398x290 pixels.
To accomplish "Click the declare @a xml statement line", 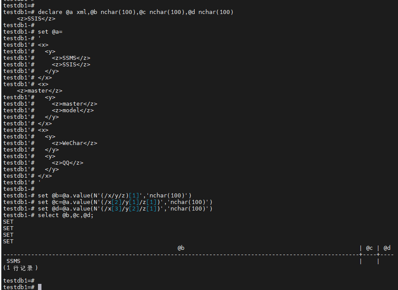I will click(135, 12).
